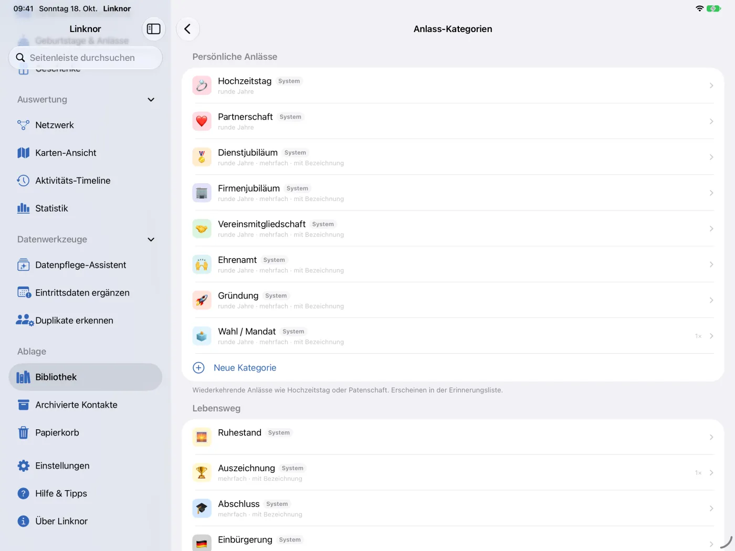Click the Einstellungen gear icon
Viewport: 735px width, 551px height.
tap(23, 466)
